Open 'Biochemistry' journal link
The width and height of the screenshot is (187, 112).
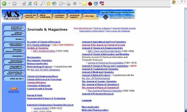pos(34,57)
